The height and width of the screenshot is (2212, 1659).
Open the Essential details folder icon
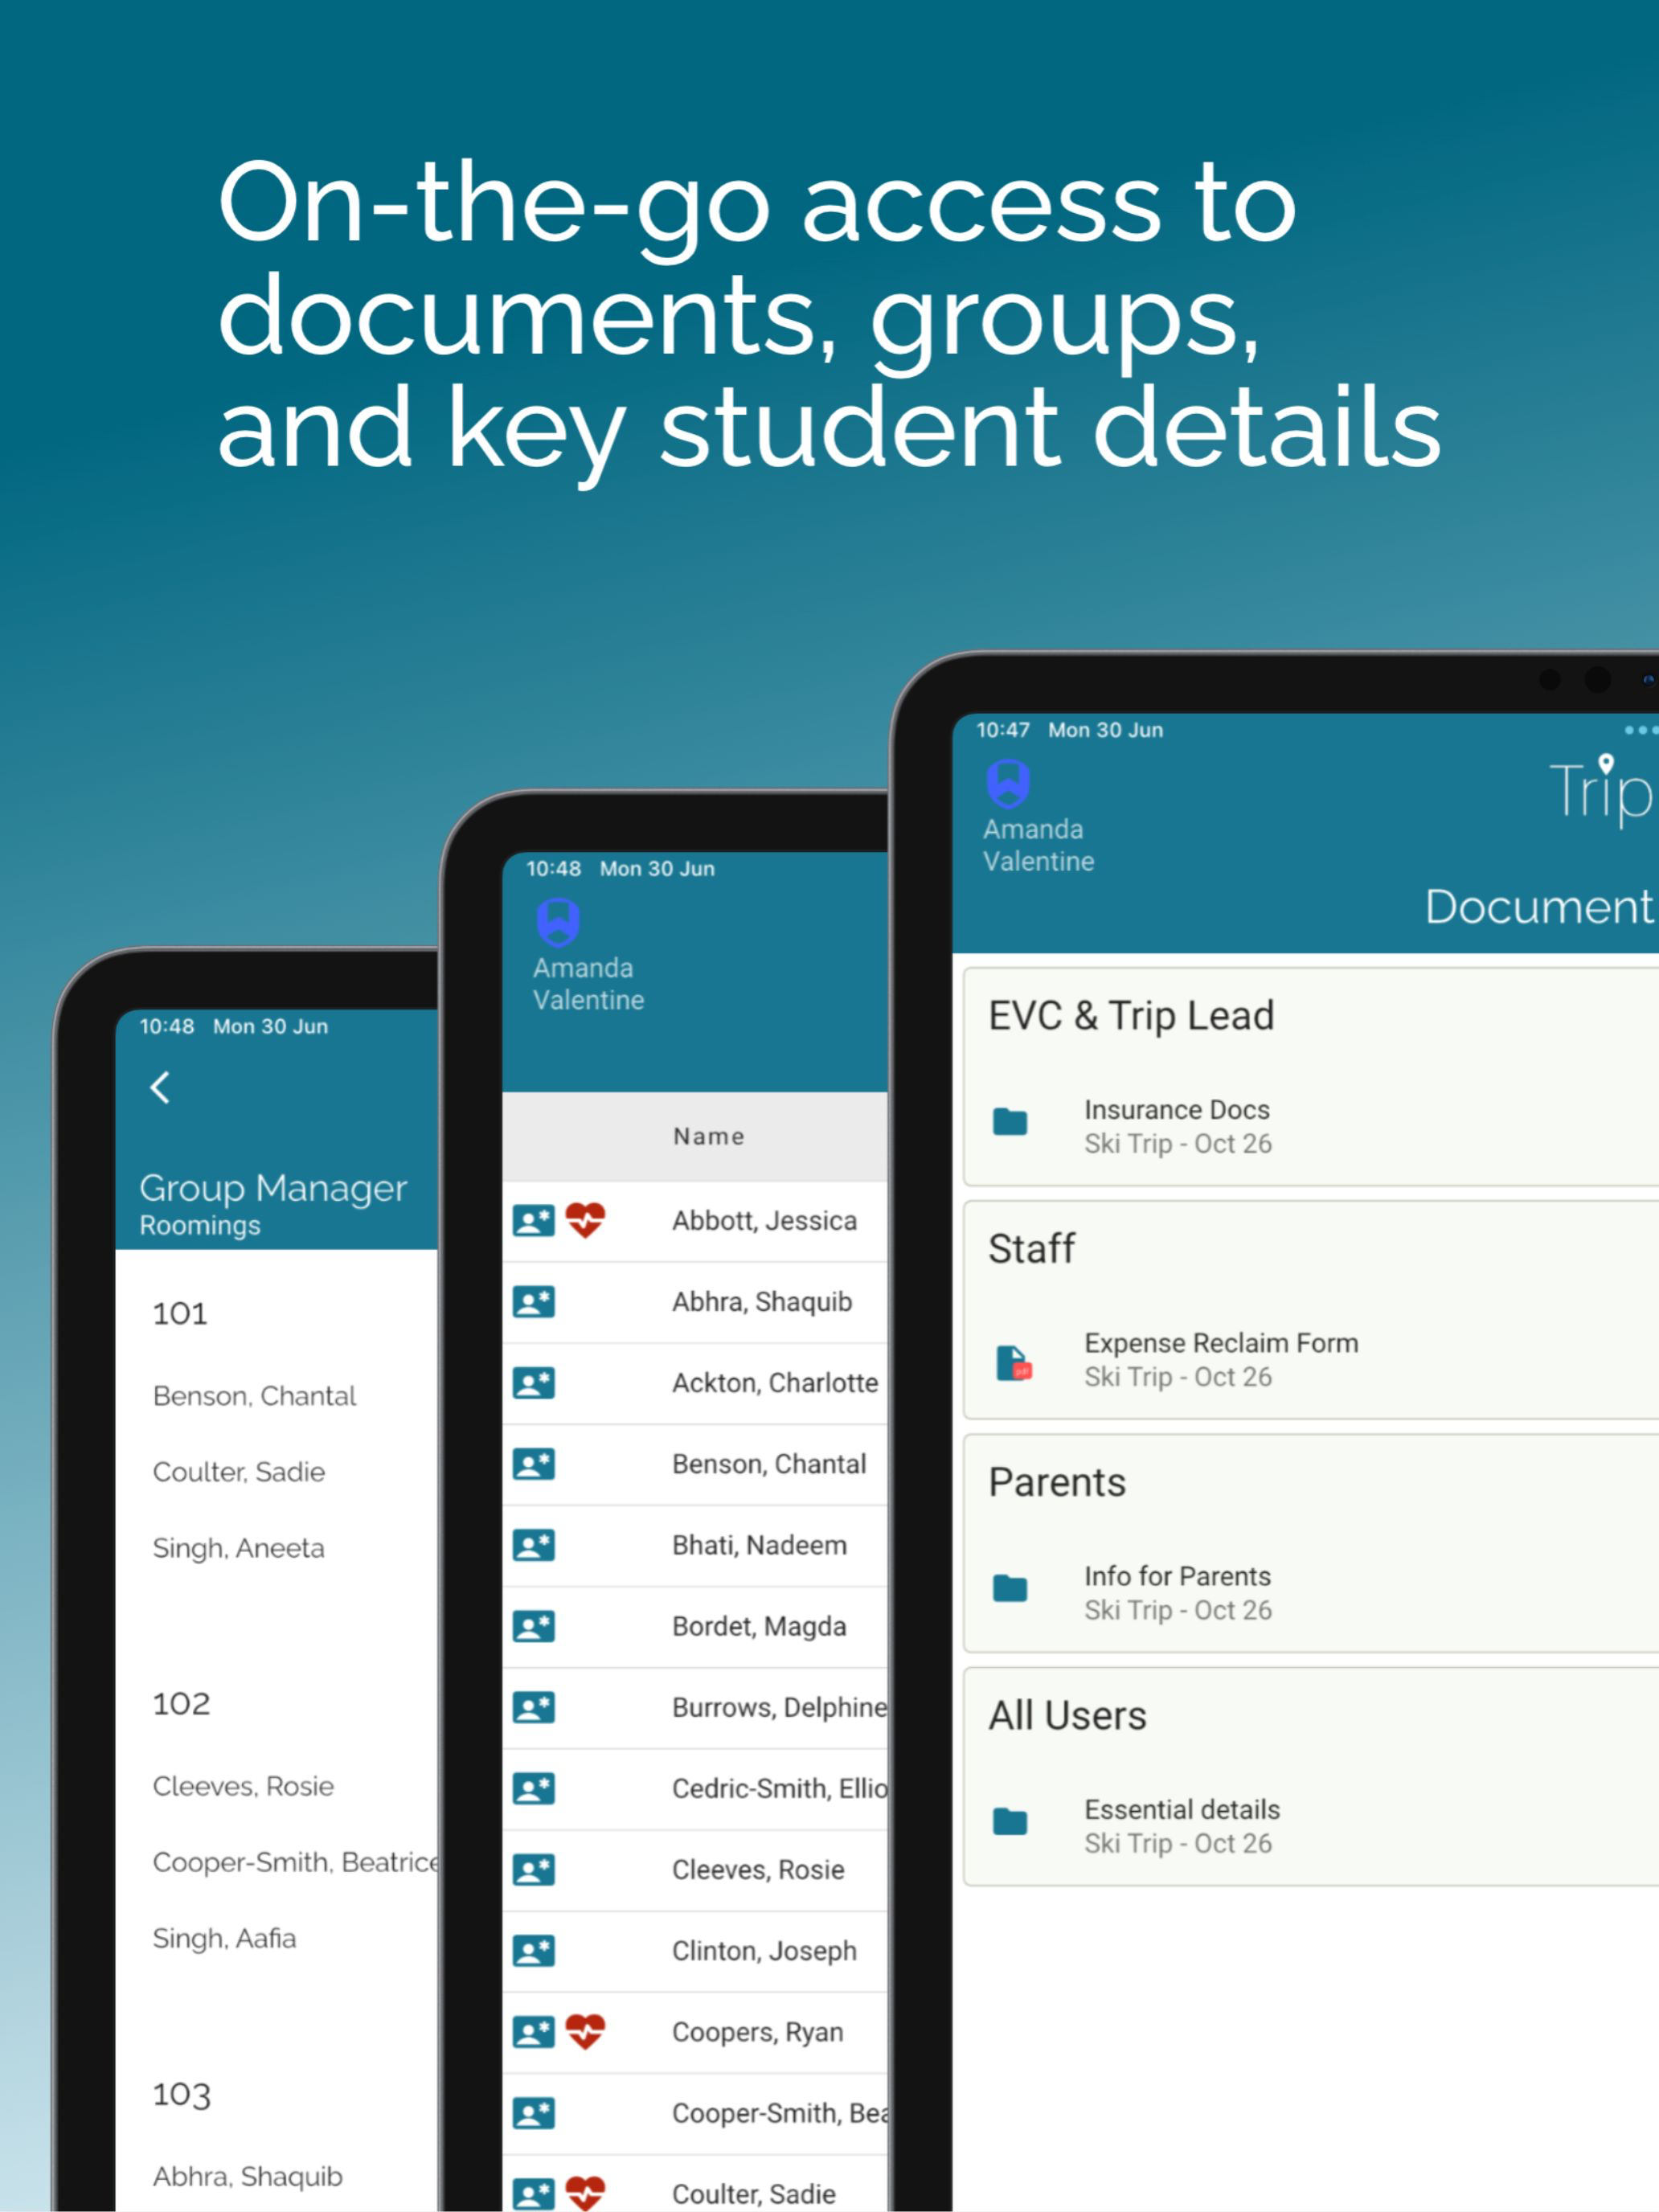(1010, 1822)
